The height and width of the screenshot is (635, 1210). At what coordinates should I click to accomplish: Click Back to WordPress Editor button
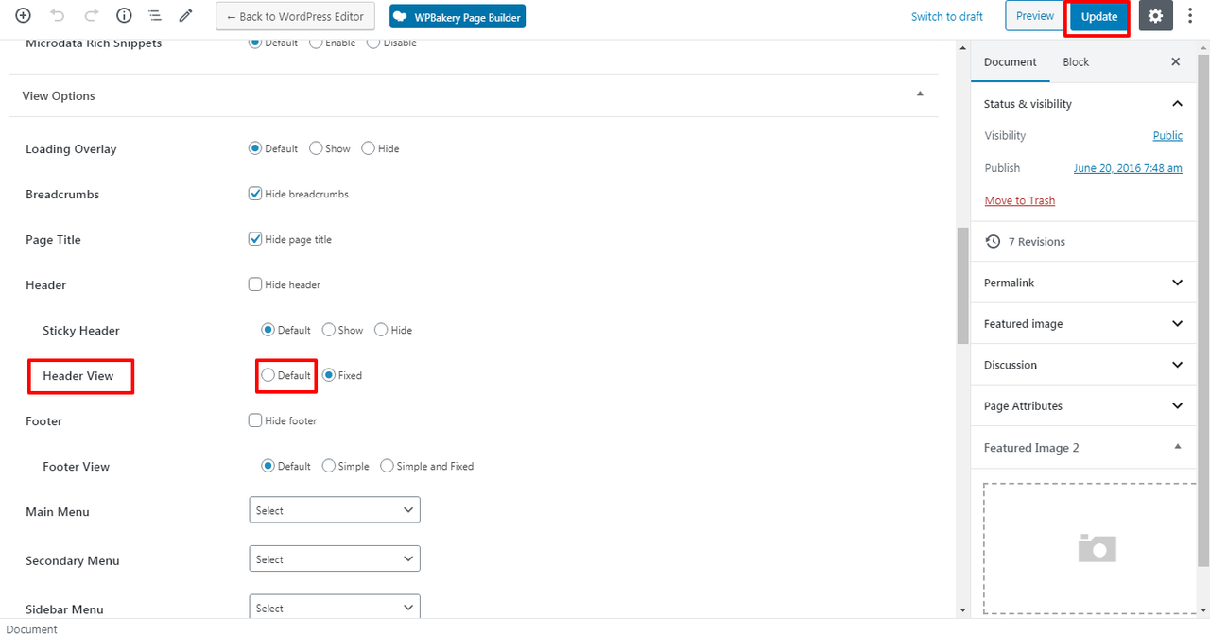click(296, 16)
